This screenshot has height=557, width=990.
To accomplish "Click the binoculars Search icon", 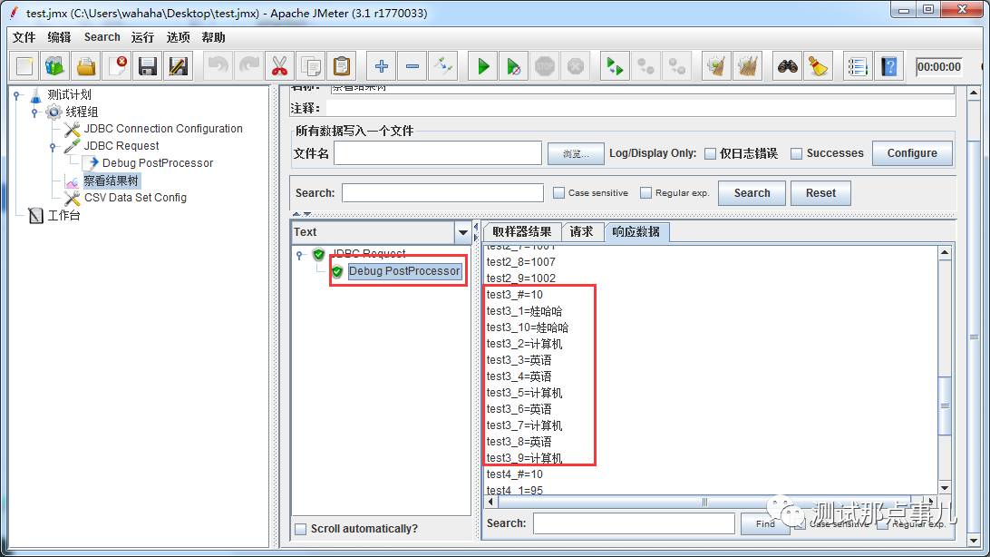I will pos(787,66).
